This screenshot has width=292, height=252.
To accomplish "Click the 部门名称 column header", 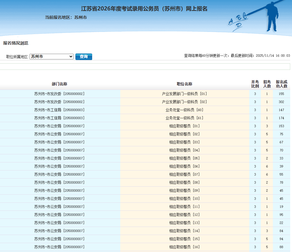I will (59, 84).
